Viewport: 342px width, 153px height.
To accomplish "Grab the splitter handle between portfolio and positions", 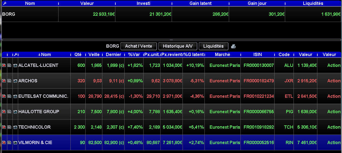I will [171, 40].
